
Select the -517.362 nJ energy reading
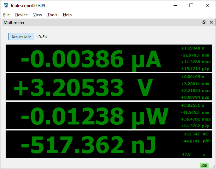(88, 145)
